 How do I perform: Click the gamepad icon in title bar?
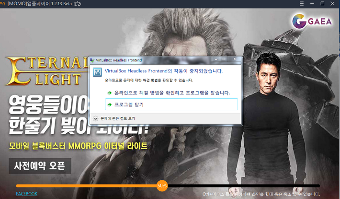78,4
